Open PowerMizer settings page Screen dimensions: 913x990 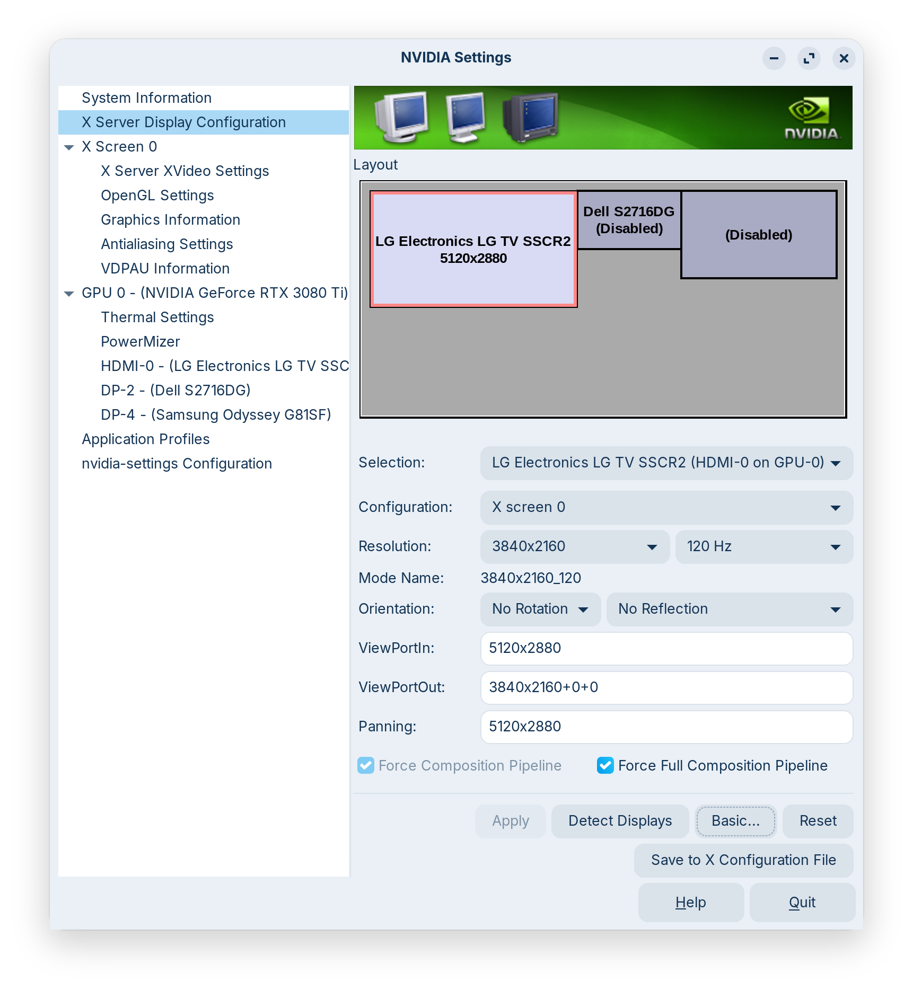[141, 342]
